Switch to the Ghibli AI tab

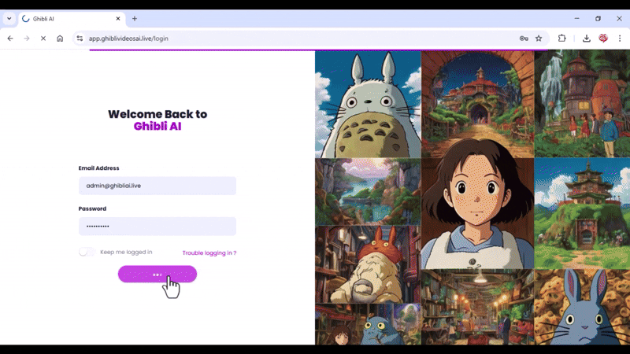coord(72,19)
